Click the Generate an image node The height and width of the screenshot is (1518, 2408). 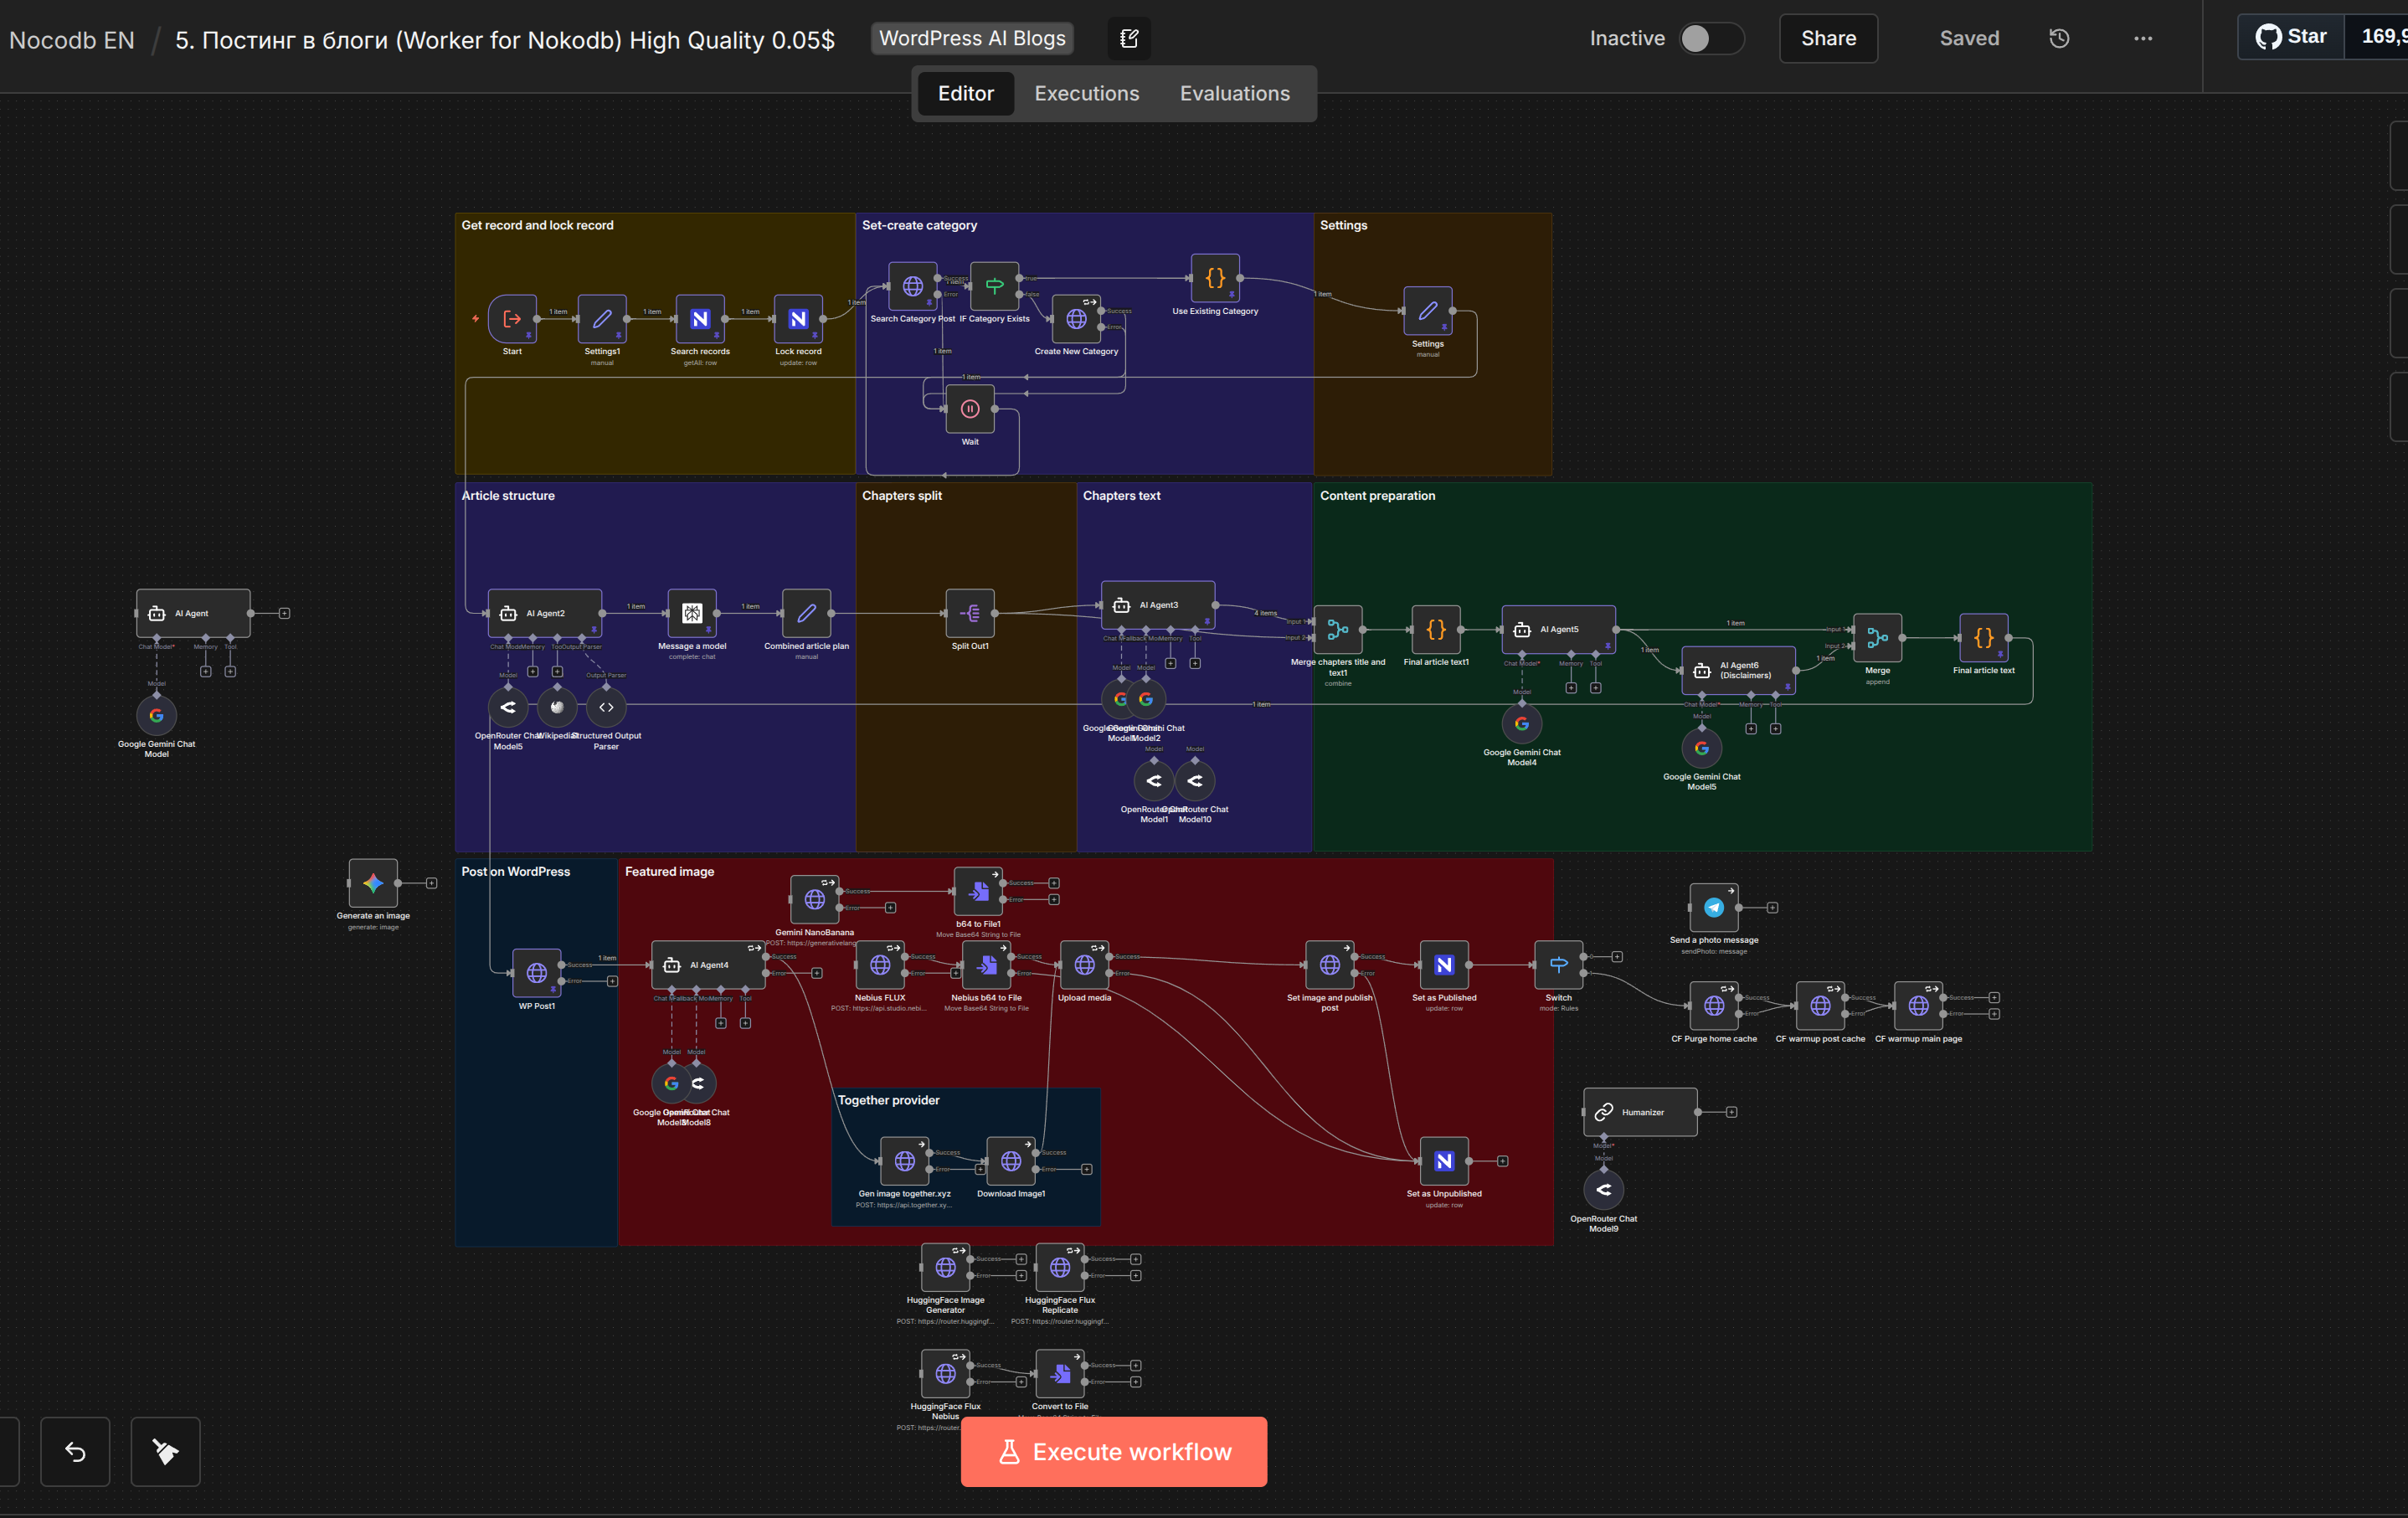(373, 883)
